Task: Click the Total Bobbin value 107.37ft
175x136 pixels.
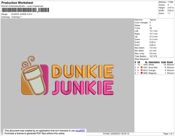Action: 153,56
